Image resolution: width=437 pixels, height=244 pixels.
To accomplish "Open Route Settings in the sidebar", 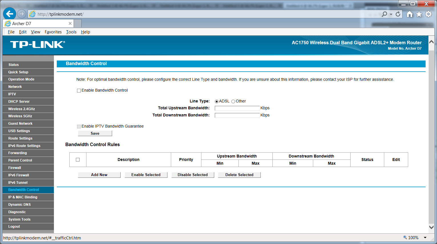I will pyautogui.click(x=28, y=138).
